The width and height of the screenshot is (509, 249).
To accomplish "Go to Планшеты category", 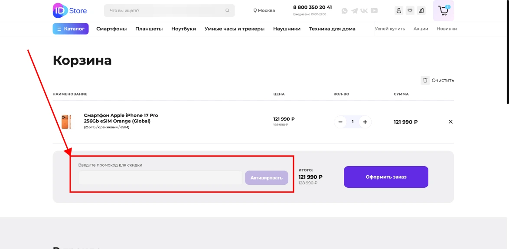I will pyautogui.click(x=149, y=29).
